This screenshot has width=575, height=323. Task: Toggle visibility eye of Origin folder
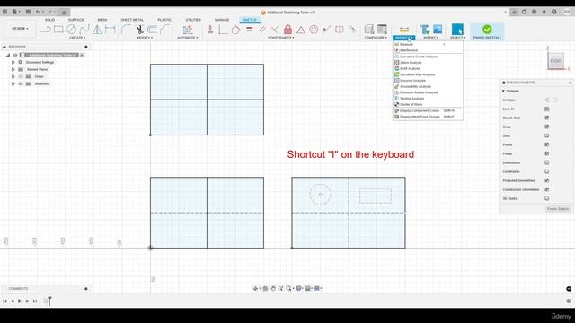[x=21, y=76]
